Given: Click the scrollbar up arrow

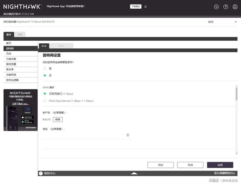Looking at the screenshot, I should [x=237, y=86].
